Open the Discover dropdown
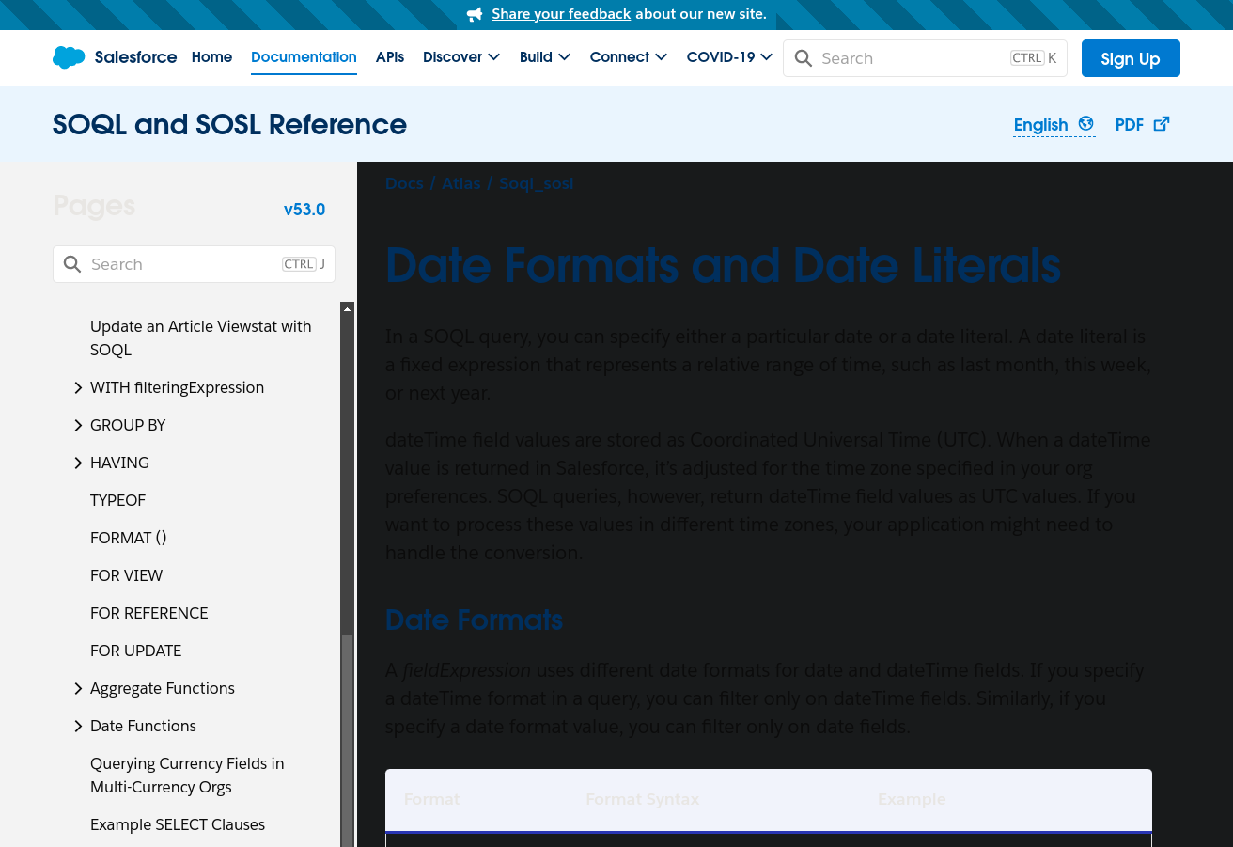The width and height of the screenshot is (1233, 847). (461, 57)
